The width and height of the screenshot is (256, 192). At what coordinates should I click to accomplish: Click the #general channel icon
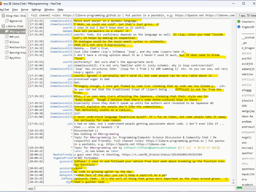[x=7, y=20]
